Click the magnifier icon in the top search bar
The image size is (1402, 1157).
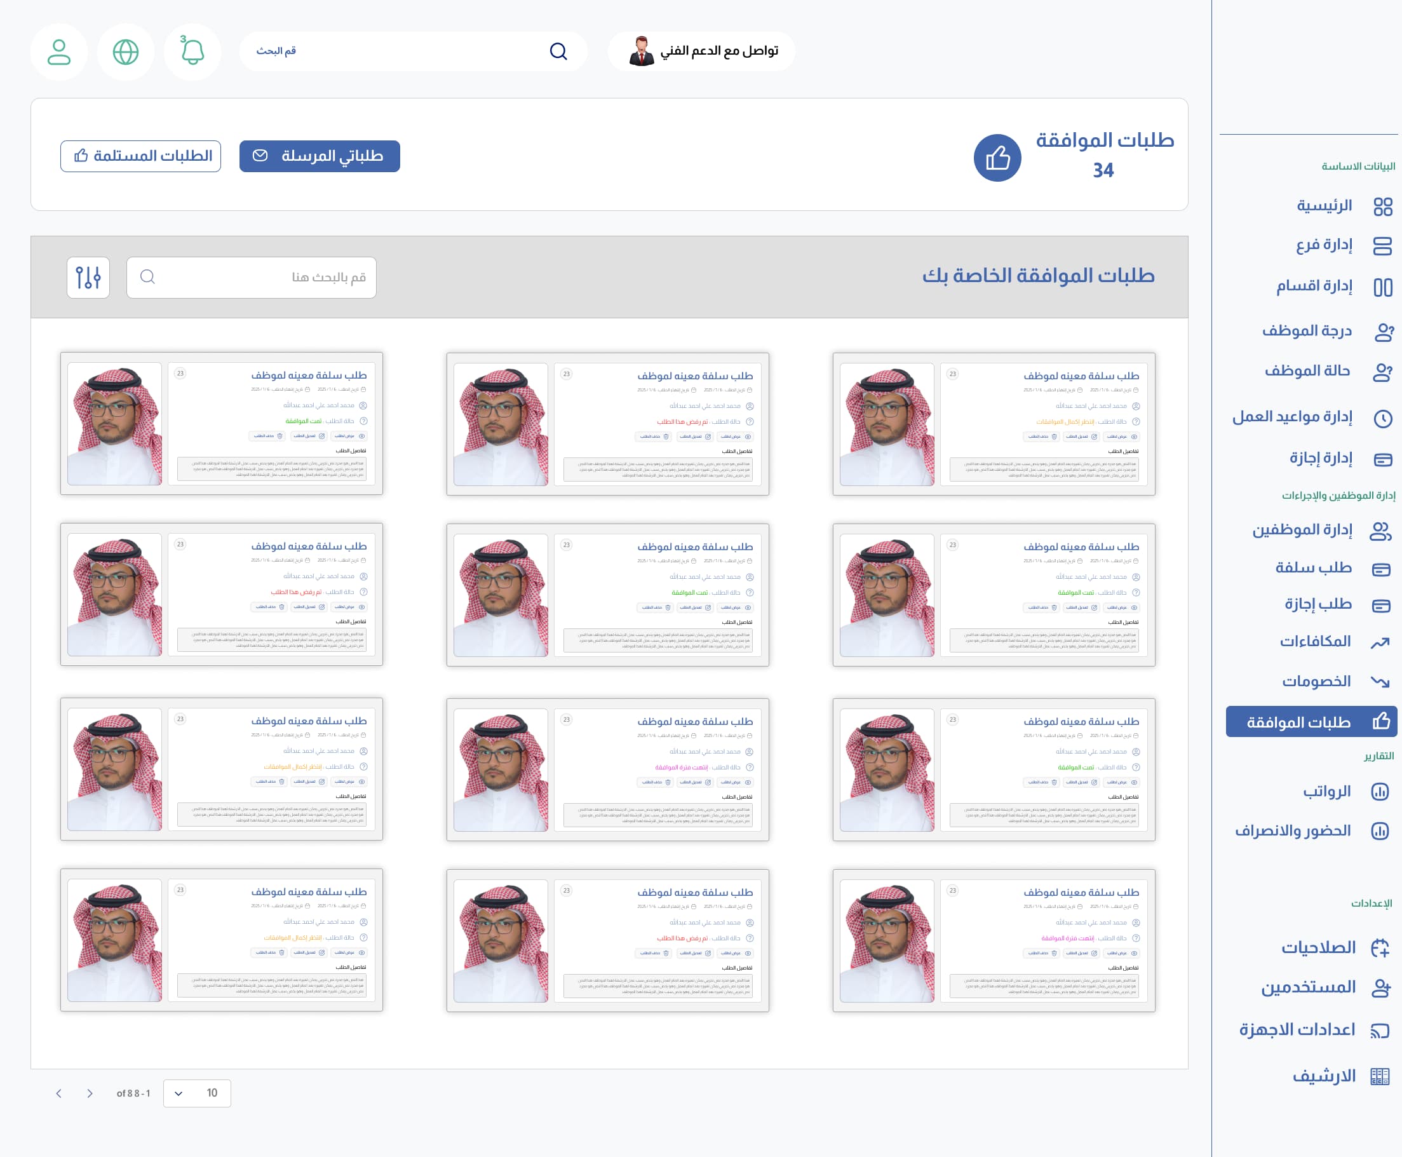tap(558, 51)
